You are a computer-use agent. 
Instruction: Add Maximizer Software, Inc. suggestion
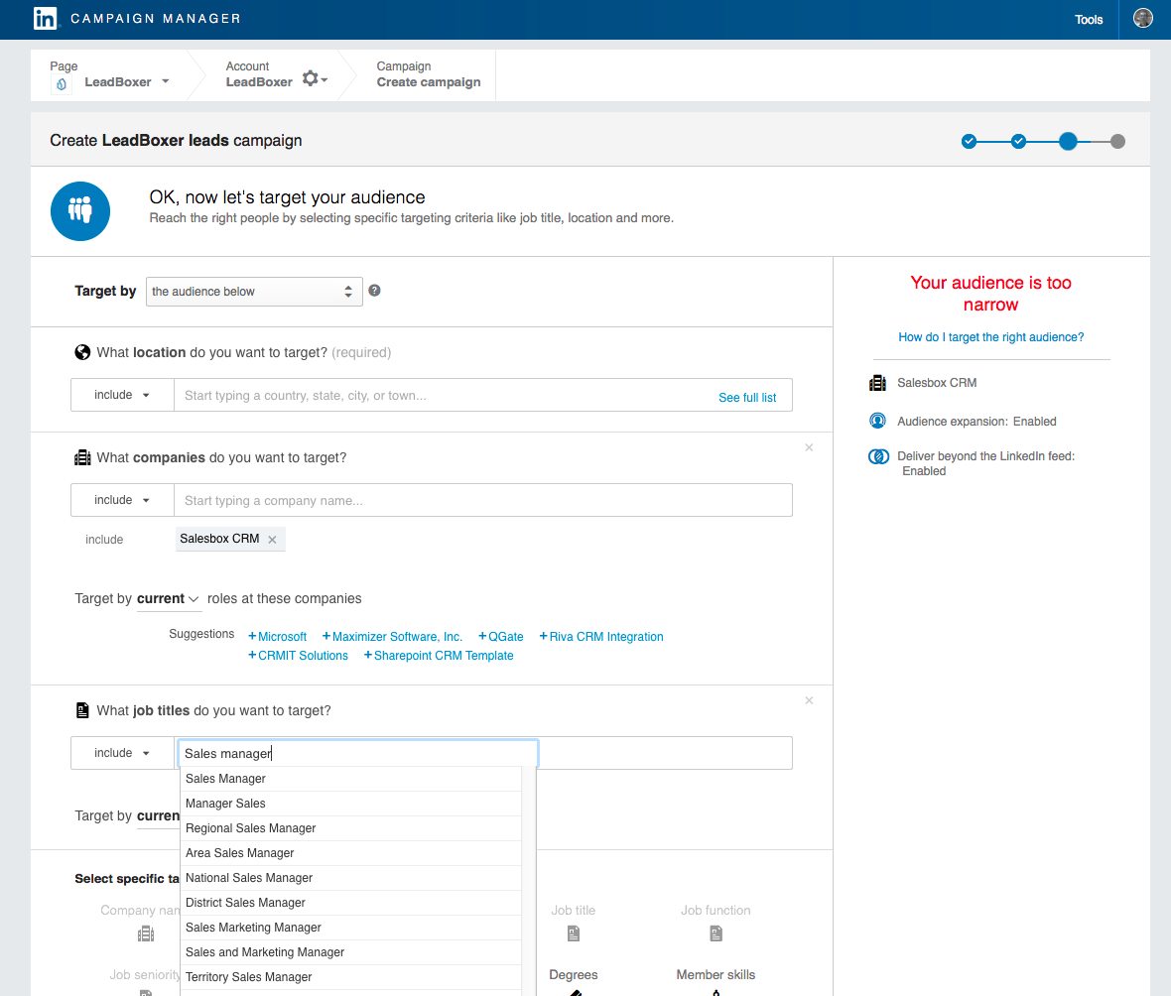pos(392,636)
